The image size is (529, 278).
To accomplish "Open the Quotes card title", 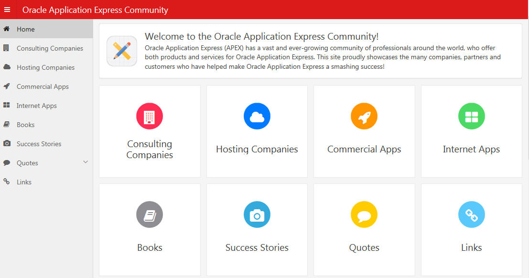I will coord(364,247).
